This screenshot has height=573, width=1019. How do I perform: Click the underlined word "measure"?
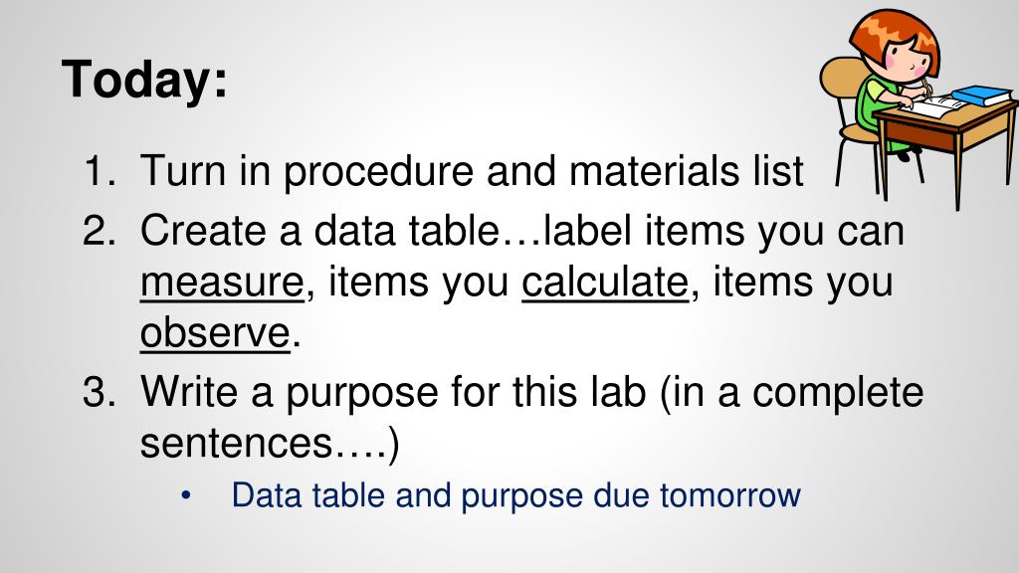222,284
